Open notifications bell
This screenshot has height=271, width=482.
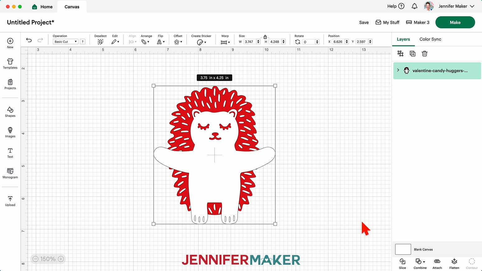click(x=415, y=6)
